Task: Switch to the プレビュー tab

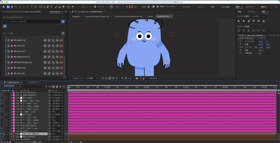Action: (x=252, y=12)
